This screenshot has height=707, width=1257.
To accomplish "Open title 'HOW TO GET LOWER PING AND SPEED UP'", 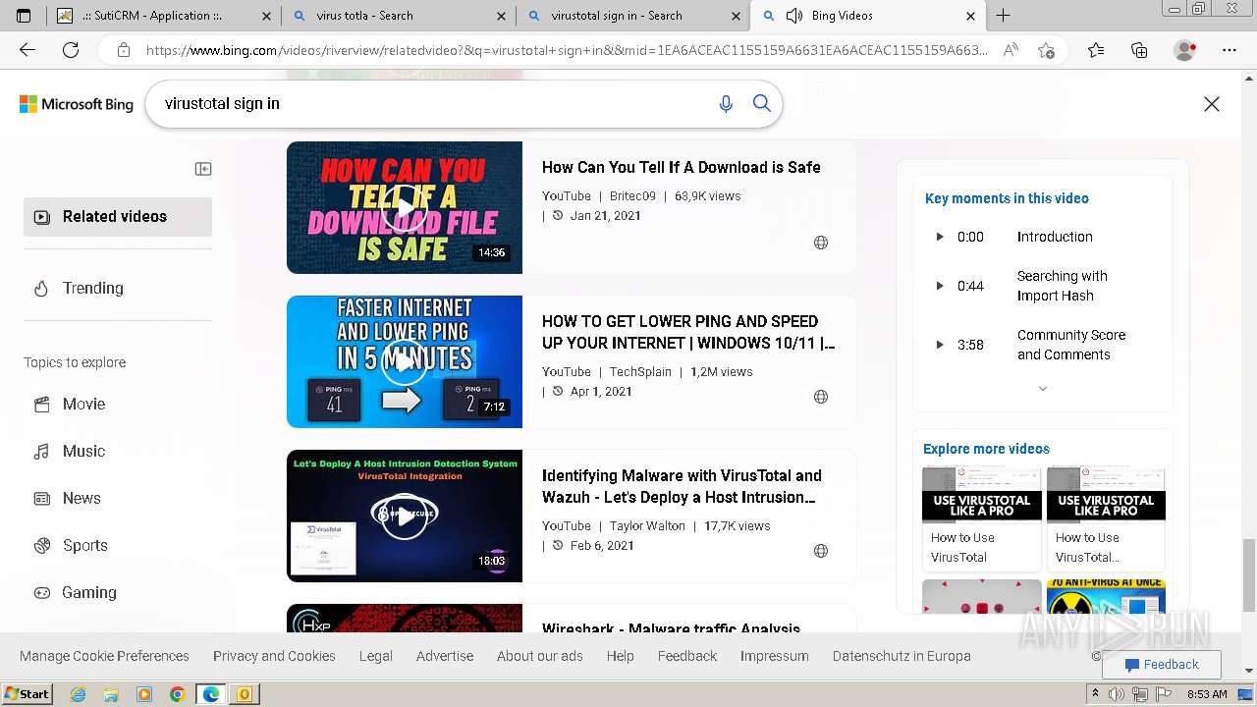I will 688,332.
